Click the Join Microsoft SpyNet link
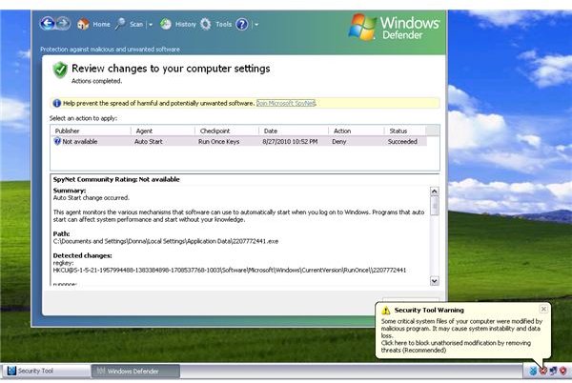Image resolution: width=572 pixels, height=383 pixels. tap(286, 103)
